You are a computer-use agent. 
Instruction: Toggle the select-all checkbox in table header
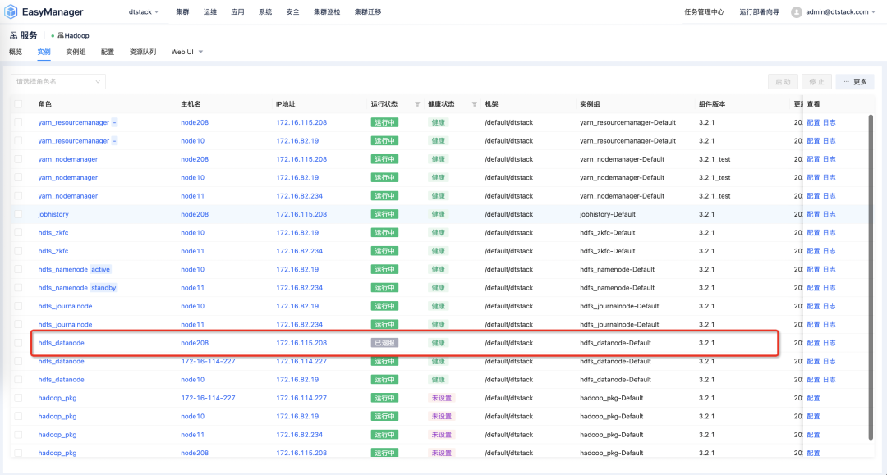[x=19, y=104]
